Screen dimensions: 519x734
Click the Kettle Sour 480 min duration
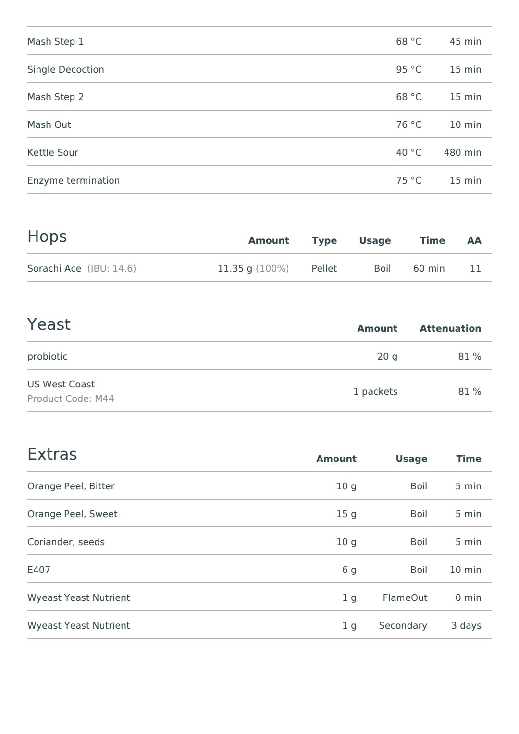462,152
